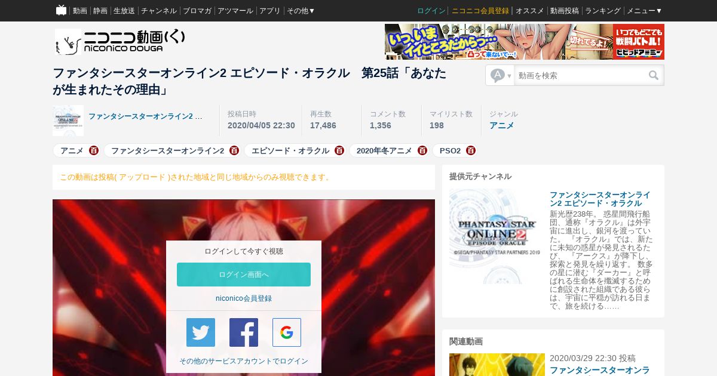Image resolution: width=717 pixels, height=376 pixels.
Task: Click the search magnifier icon
Action: click(x=654, y=75)
